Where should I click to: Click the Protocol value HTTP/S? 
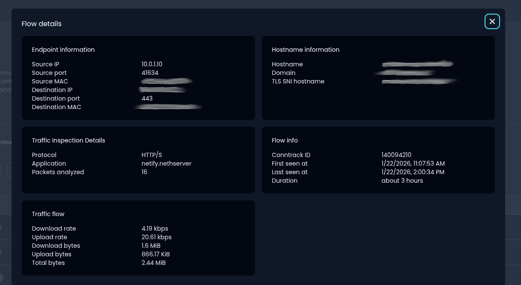tap(152, 155)
